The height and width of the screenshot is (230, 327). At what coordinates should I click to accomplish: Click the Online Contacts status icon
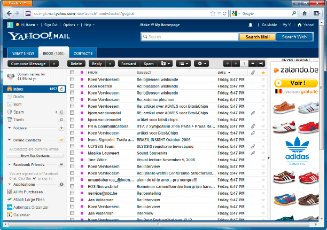(61, 140)
